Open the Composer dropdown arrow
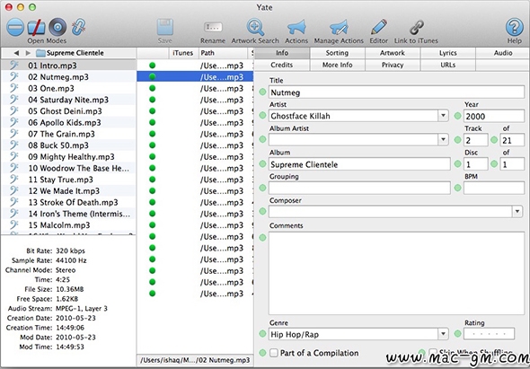This screenshot has height=369, width=530. point(517,212)
